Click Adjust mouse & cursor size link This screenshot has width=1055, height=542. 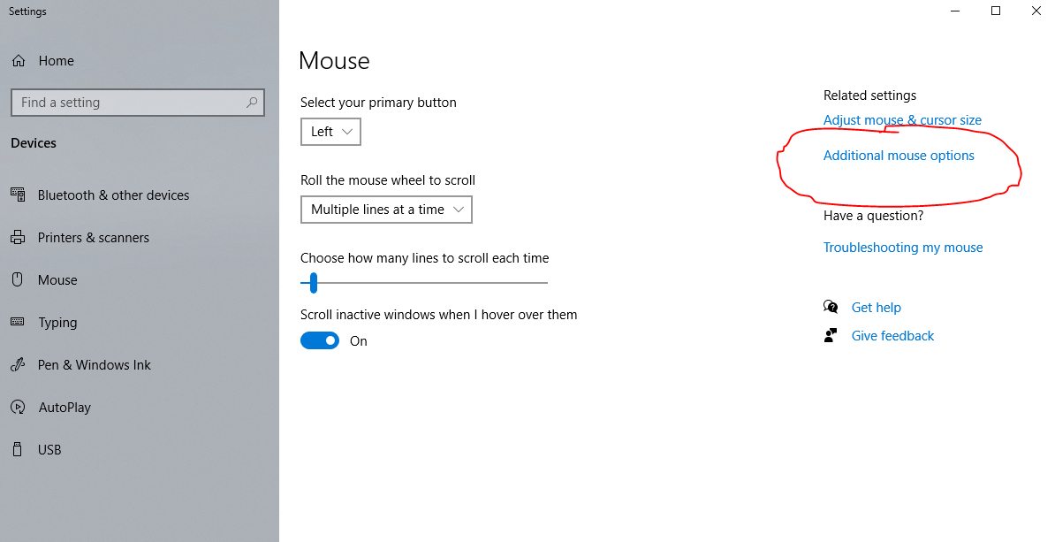click(902, 120)
